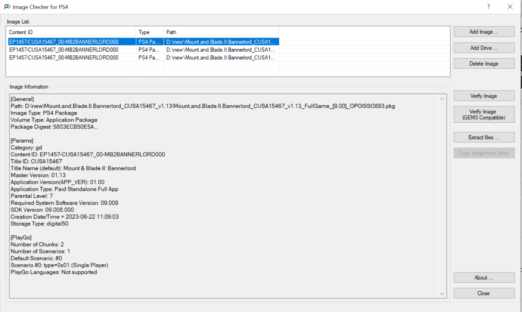Open the About dialog
Viewport: 522px width, 312px height.
pyautogui.click(x=484, y=278)
